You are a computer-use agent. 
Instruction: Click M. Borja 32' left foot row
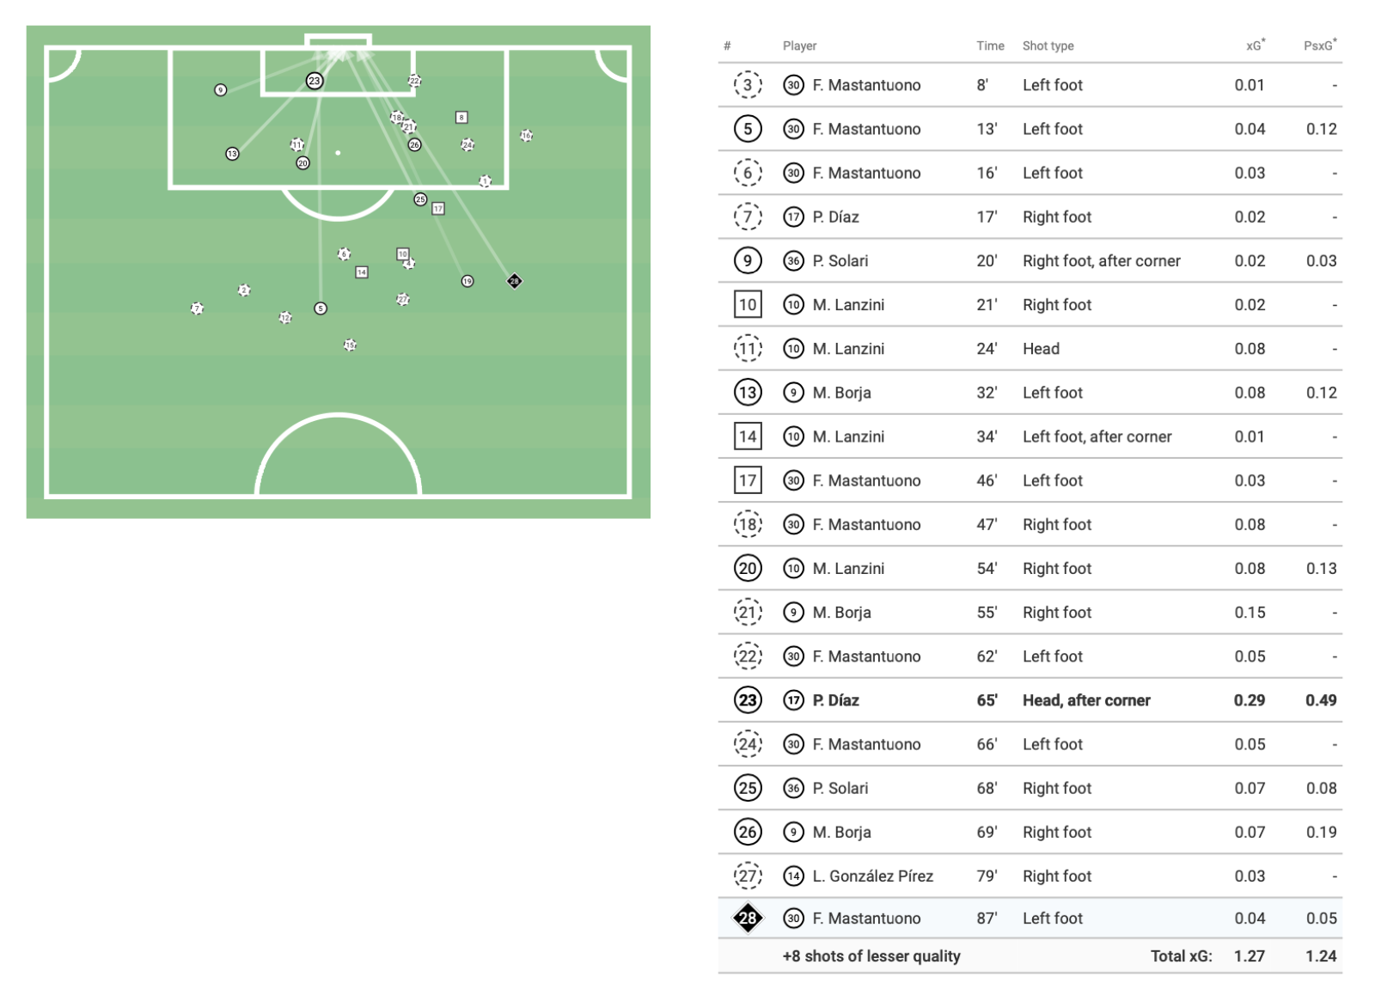tap(1030, 393)
